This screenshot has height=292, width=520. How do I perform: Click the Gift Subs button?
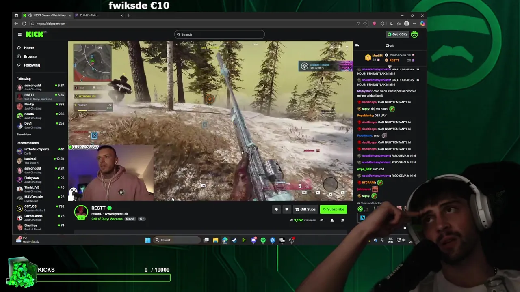pyautogui.click(x=305, y=209)
